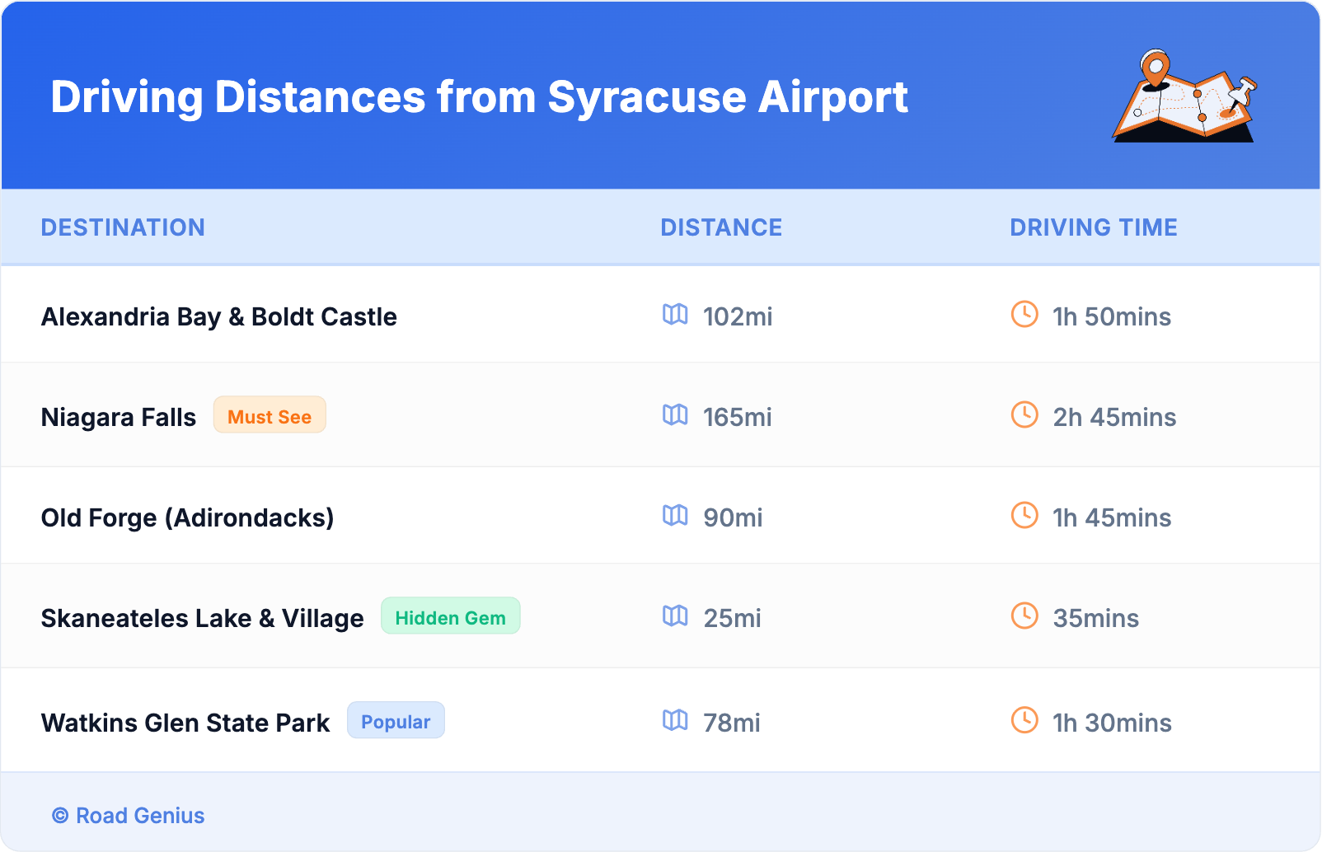Select Alexandria Bay & Boldt Castle destination
This screenshot has width=1322, height=852.
coord(219,317)
